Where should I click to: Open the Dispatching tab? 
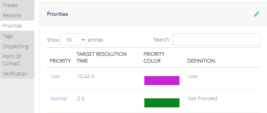point(17,46)
